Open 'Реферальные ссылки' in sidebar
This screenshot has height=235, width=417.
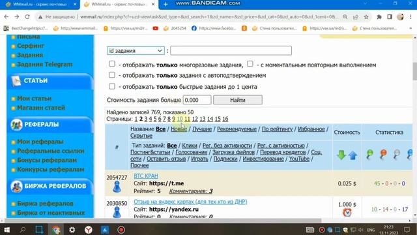tap(51, 151)
